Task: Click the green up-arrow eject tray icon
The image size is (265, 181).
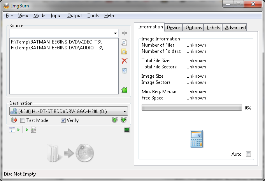Action: click(x=114, y=120)
